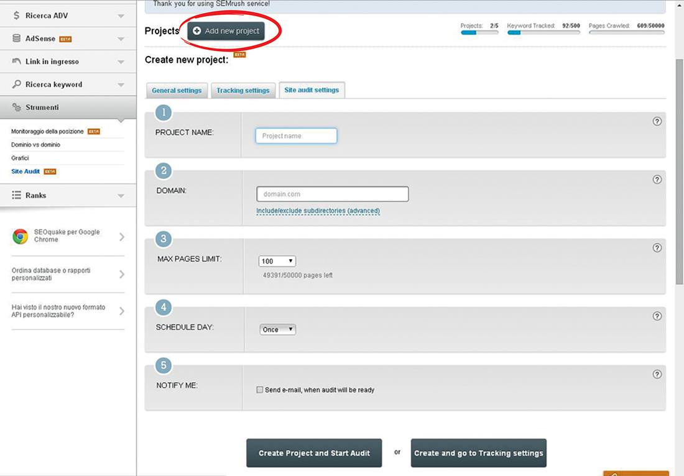Click the Add new project button
The image size is (684, 476).
point(226,31)
